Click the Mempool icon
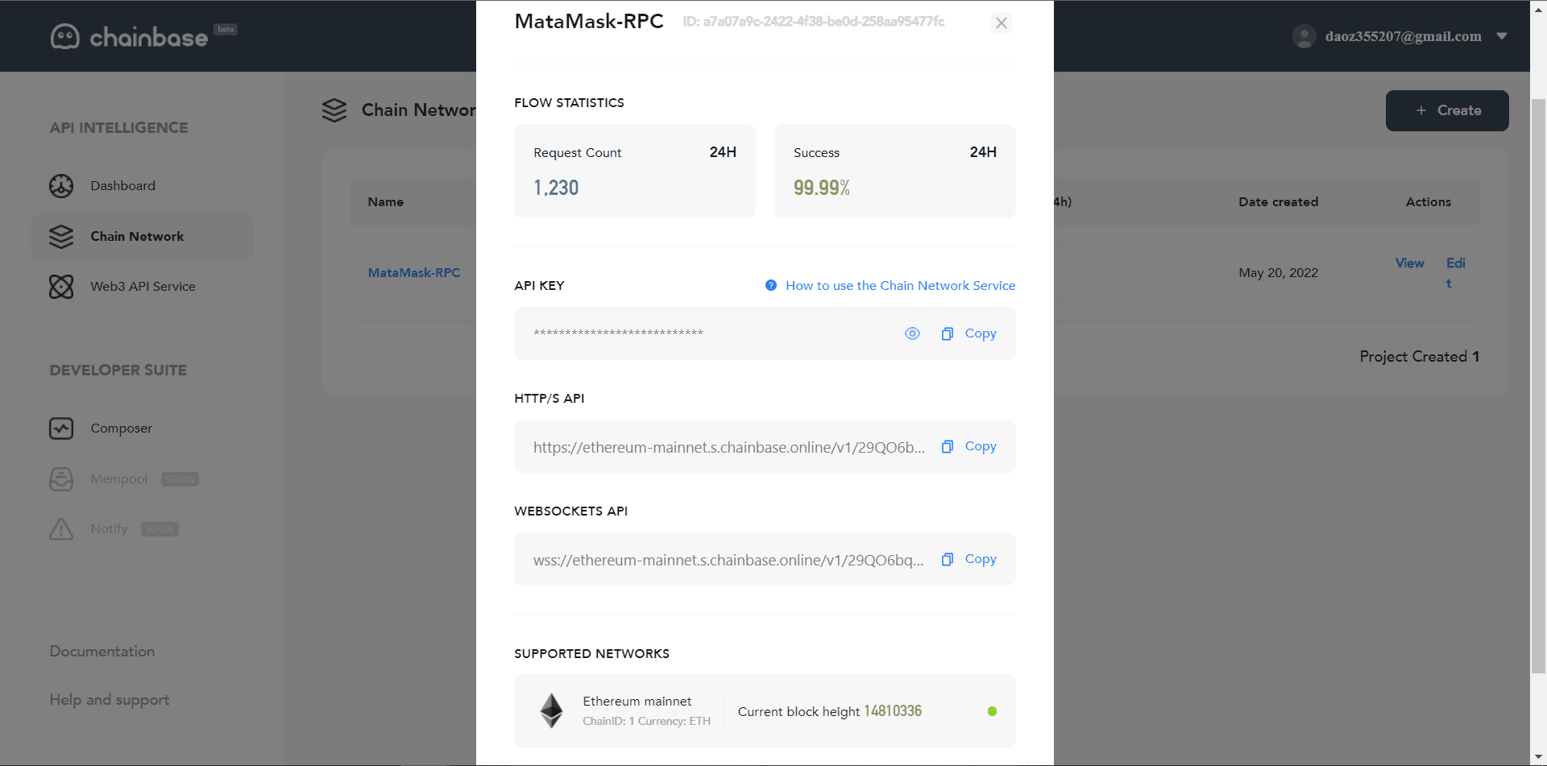Viewport: 1547px width, 766px height. pos(61,479)
